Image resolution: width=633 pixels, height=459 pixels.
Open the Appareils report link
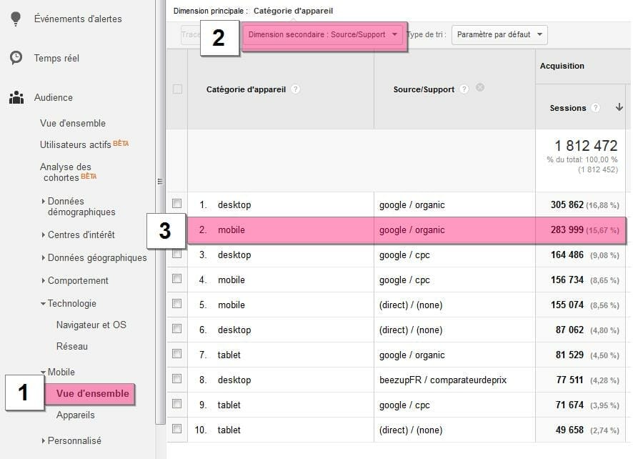tap(74, 415)
